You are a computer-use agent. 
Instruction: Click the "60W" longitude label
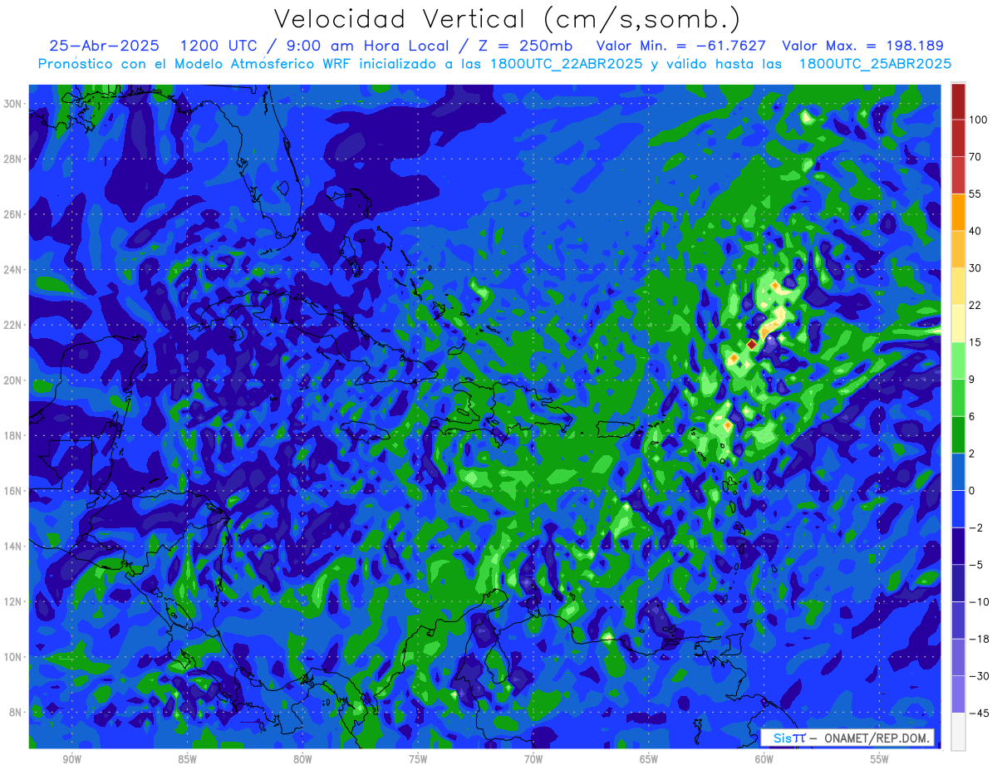pos(764,760)
